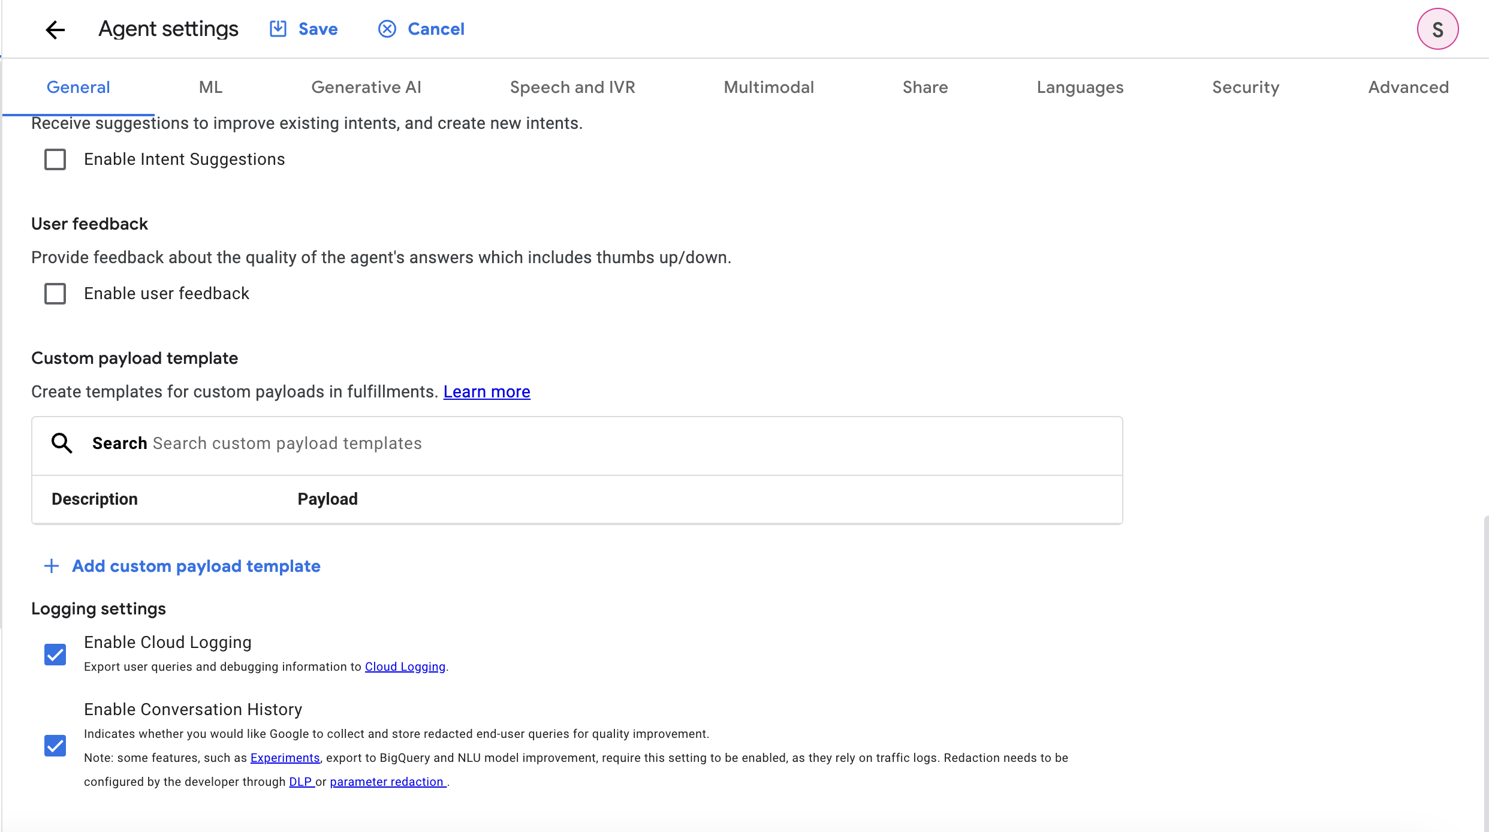The height and width of the screenshot is (832, 1489).
Task: Click the Save icon in the header
Action: (x=277, y=28)
